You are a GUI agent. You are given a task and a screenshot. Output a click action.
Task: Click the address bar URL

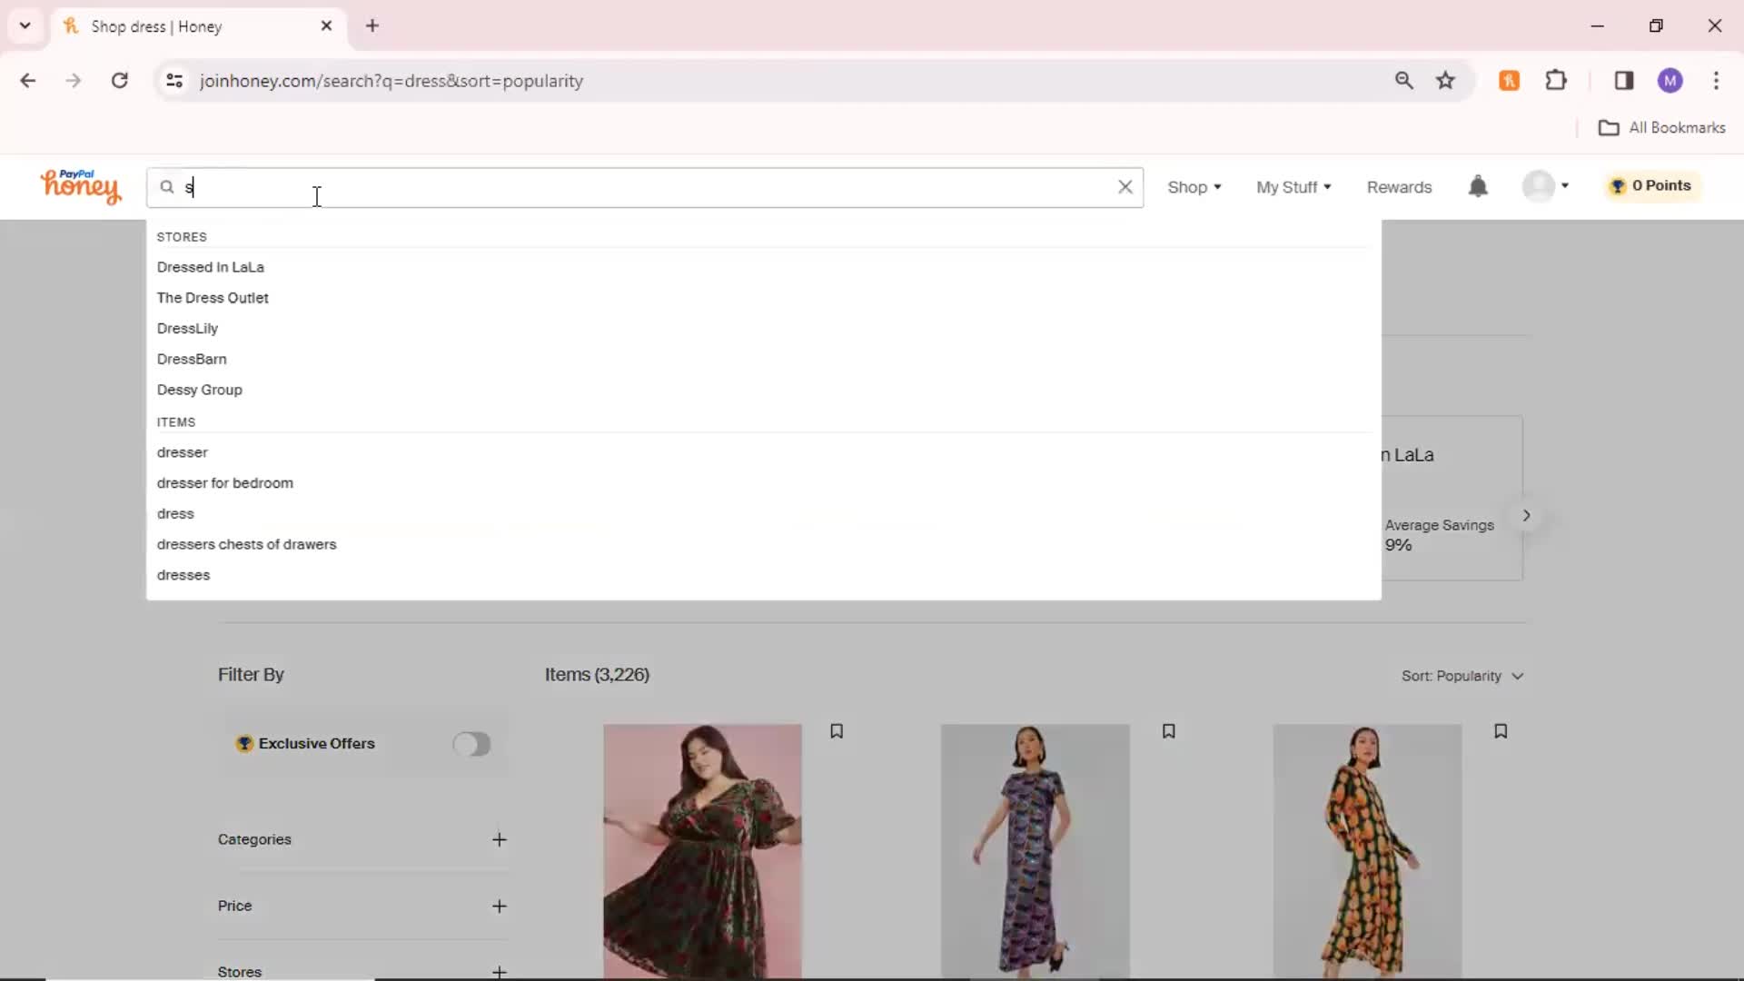391,81
